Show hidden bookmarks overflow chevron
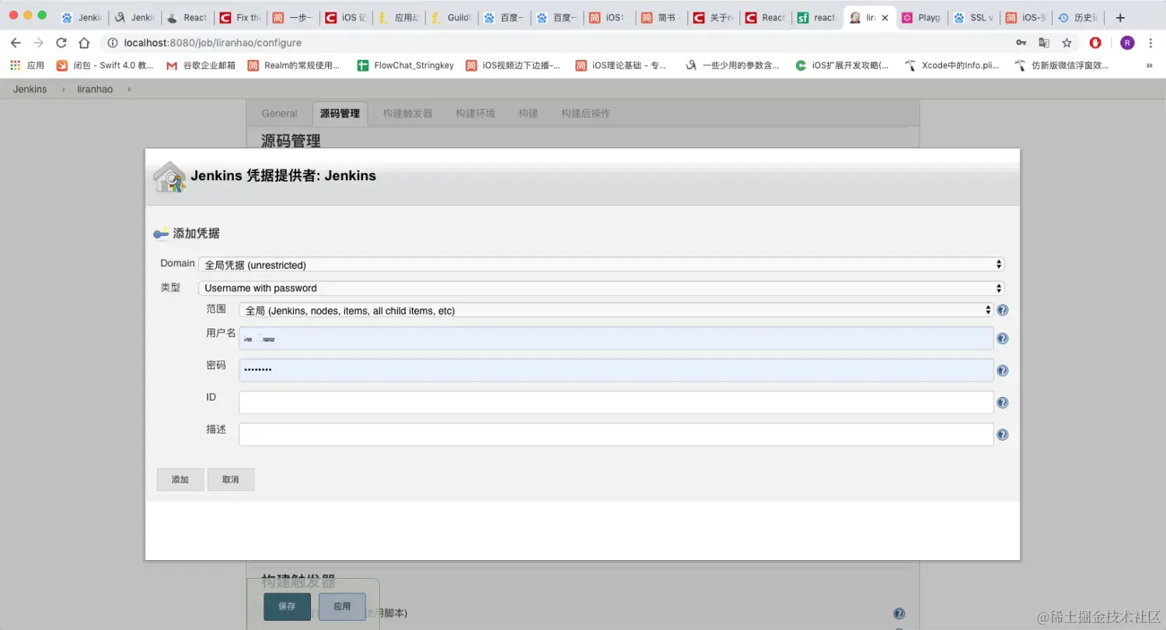The image size is (1166, 630). tap(1150, 66)
